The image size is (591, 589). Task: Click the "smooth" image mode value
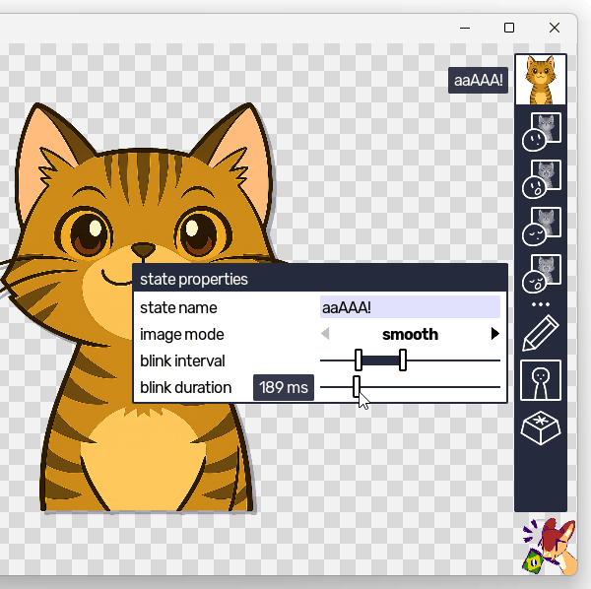click(410, 335)
